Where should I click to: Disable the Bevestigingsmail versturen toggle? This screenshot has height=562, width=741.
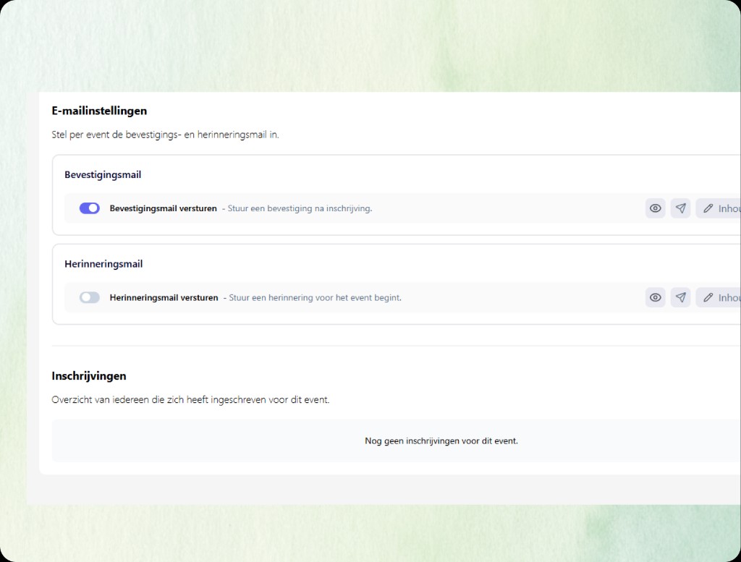(89, 208)
